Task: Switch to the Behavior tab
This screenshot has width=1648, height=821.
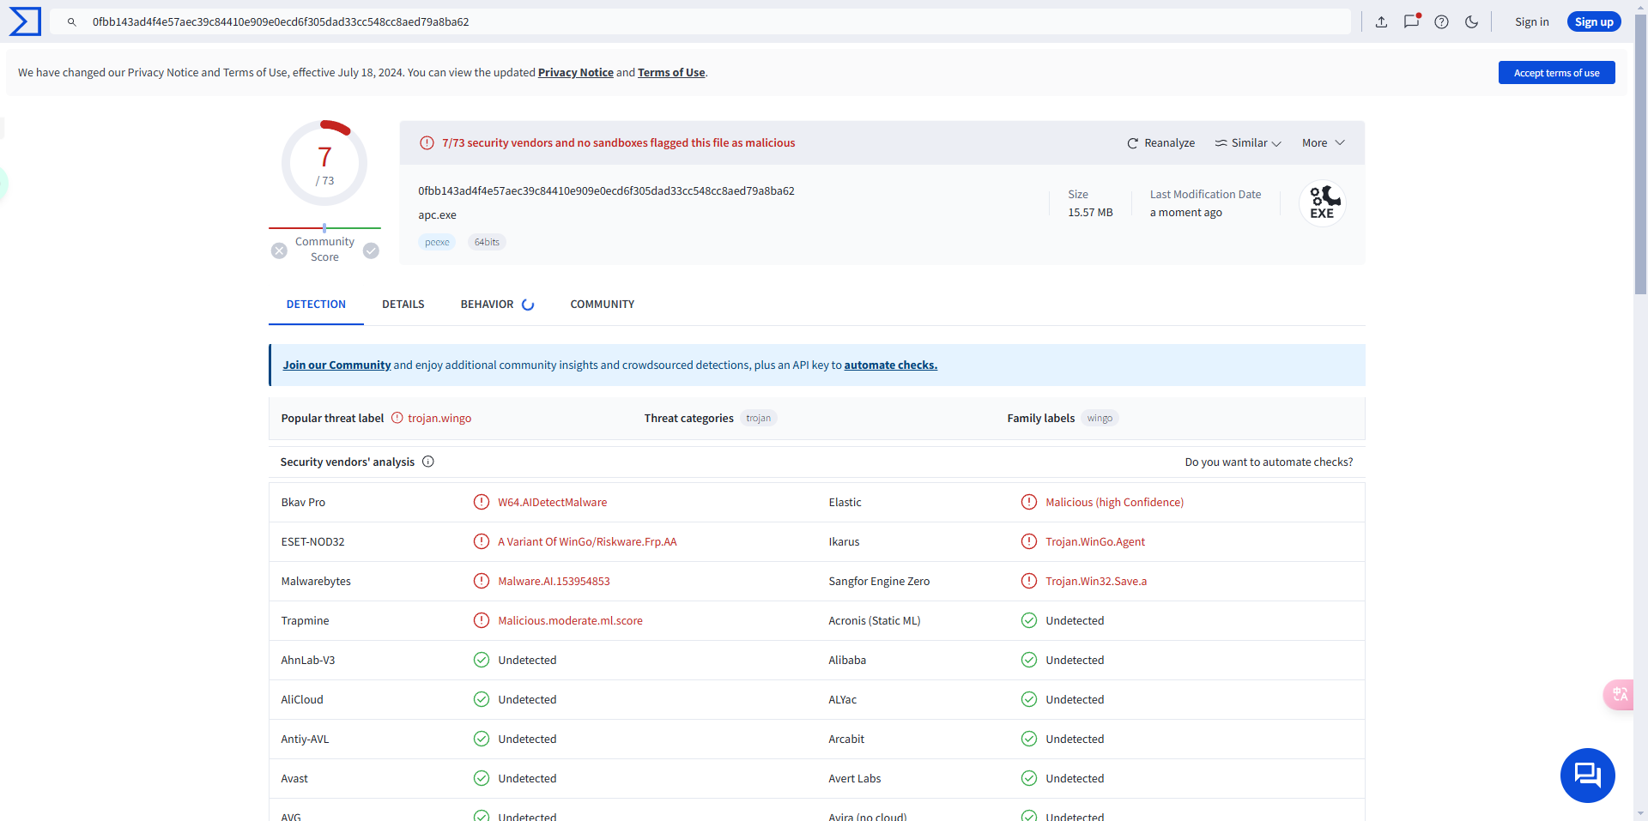Action: [497, 305]
